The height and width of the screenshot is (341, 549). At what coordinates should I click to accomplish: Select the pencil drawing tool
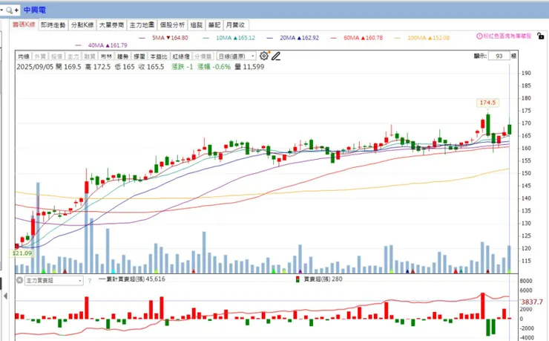coord(276,56)
